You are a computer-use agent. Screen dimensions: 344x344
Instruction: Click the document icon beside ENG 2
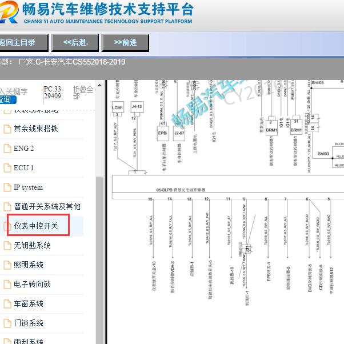tap(7, 149)
